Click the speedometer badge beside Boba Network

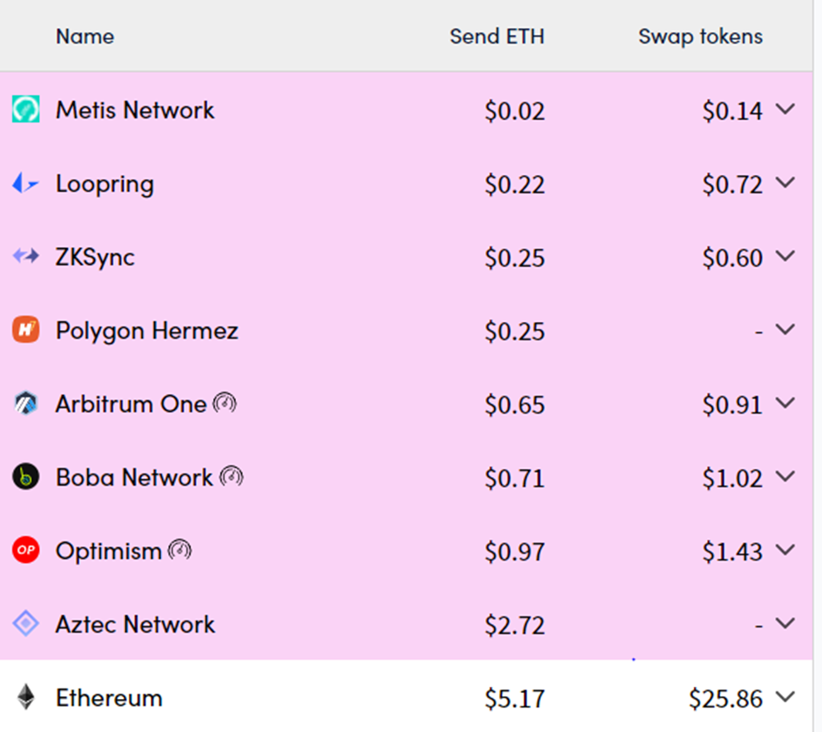pos(231,477)
